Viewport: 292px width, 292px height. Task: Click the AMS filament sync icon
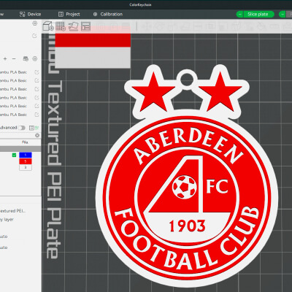26,58
